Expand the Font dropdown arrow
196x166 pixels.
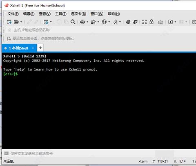[x=120, y=22]
